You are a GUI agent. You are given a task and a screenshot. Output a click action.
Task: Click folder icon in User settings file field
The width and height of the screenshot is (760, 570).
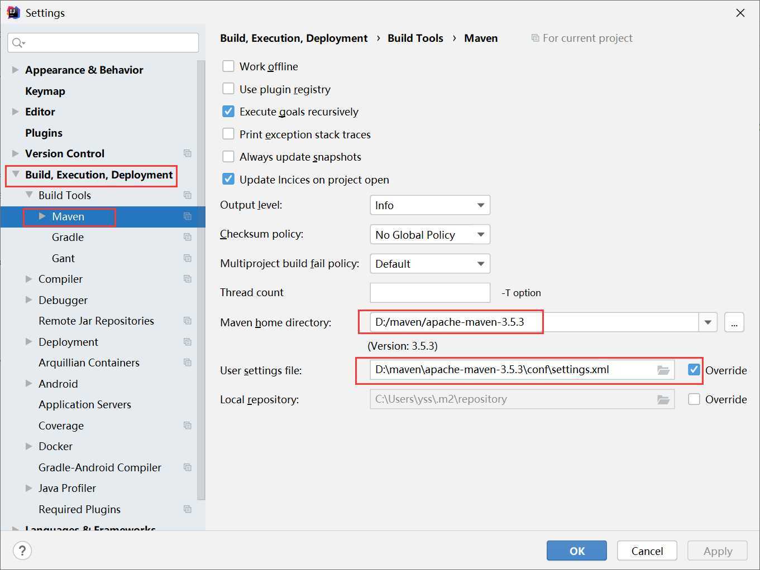663,370
